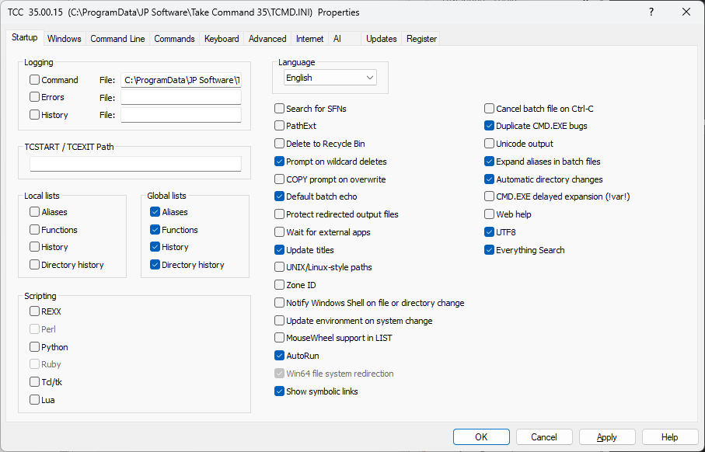Viewport: 705px width, 452px height.
Task: Enable Cancel batch file on Ctrl-C
Action: coord(489,109)
